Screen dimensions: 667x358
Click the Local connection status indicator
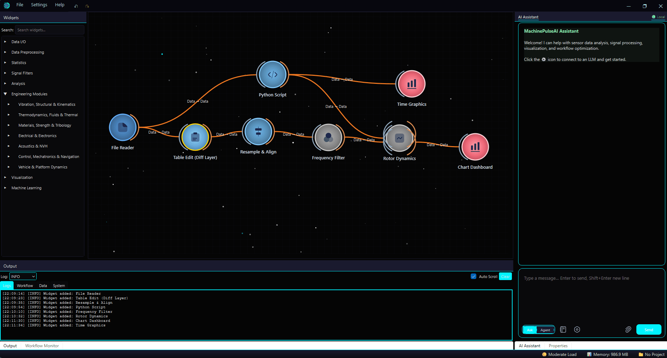[658, 17]
